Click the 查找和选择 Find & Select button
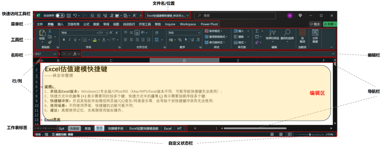 point(287,35)
